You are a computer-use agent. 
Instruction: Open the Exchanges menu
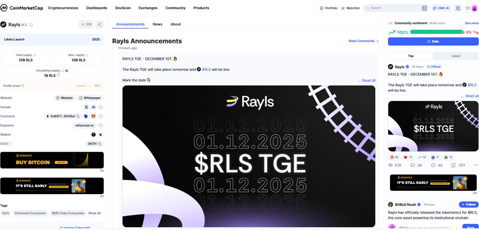(x=148, y=8)
